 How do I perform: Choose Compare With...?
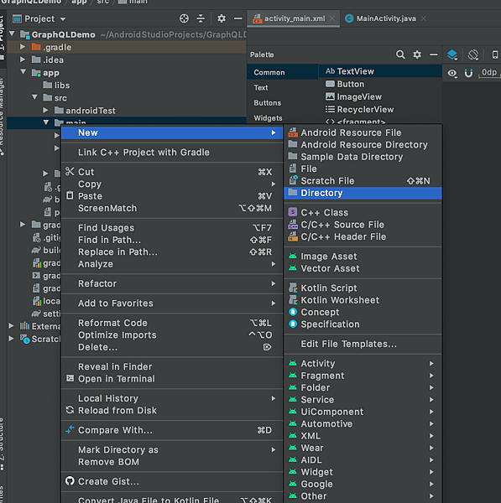click(x=172, y=430)
